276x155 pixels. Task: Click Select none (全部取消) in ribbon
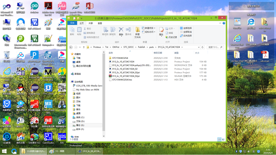(x=186, y=32)
